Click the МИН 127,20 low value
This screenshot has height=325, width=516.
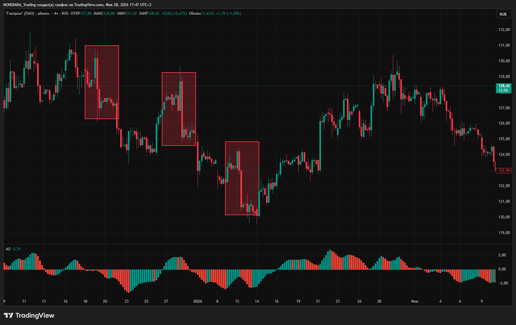(x=127, y=13)
